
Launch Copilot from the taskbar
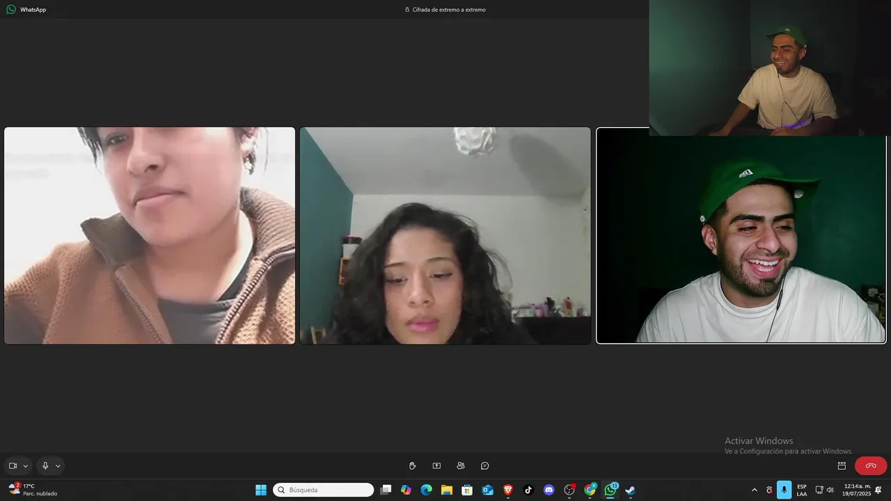pyautogui.click(x=406, y=490)
